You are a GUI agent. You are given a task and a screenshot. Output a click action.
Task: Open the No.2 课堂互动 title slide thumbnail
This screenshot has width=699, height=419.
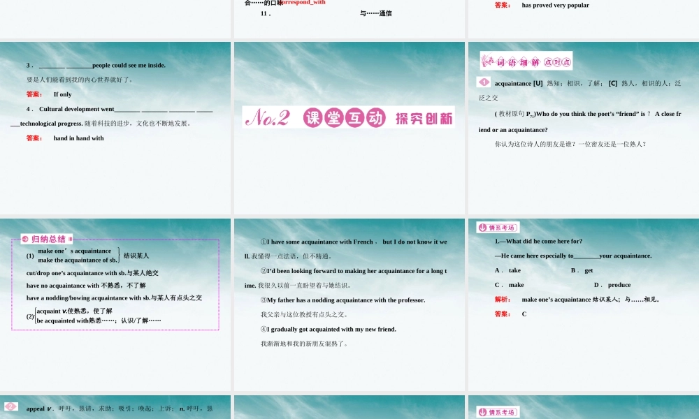click(x=349, y=128)
